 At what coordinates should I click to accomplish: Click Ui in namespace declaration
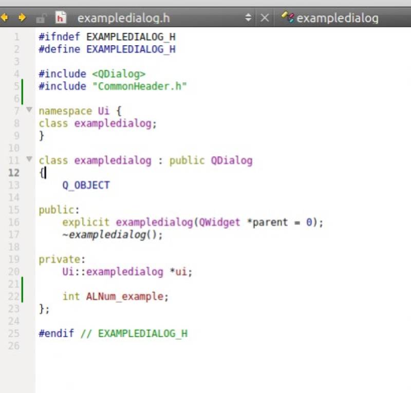[104, 111]
